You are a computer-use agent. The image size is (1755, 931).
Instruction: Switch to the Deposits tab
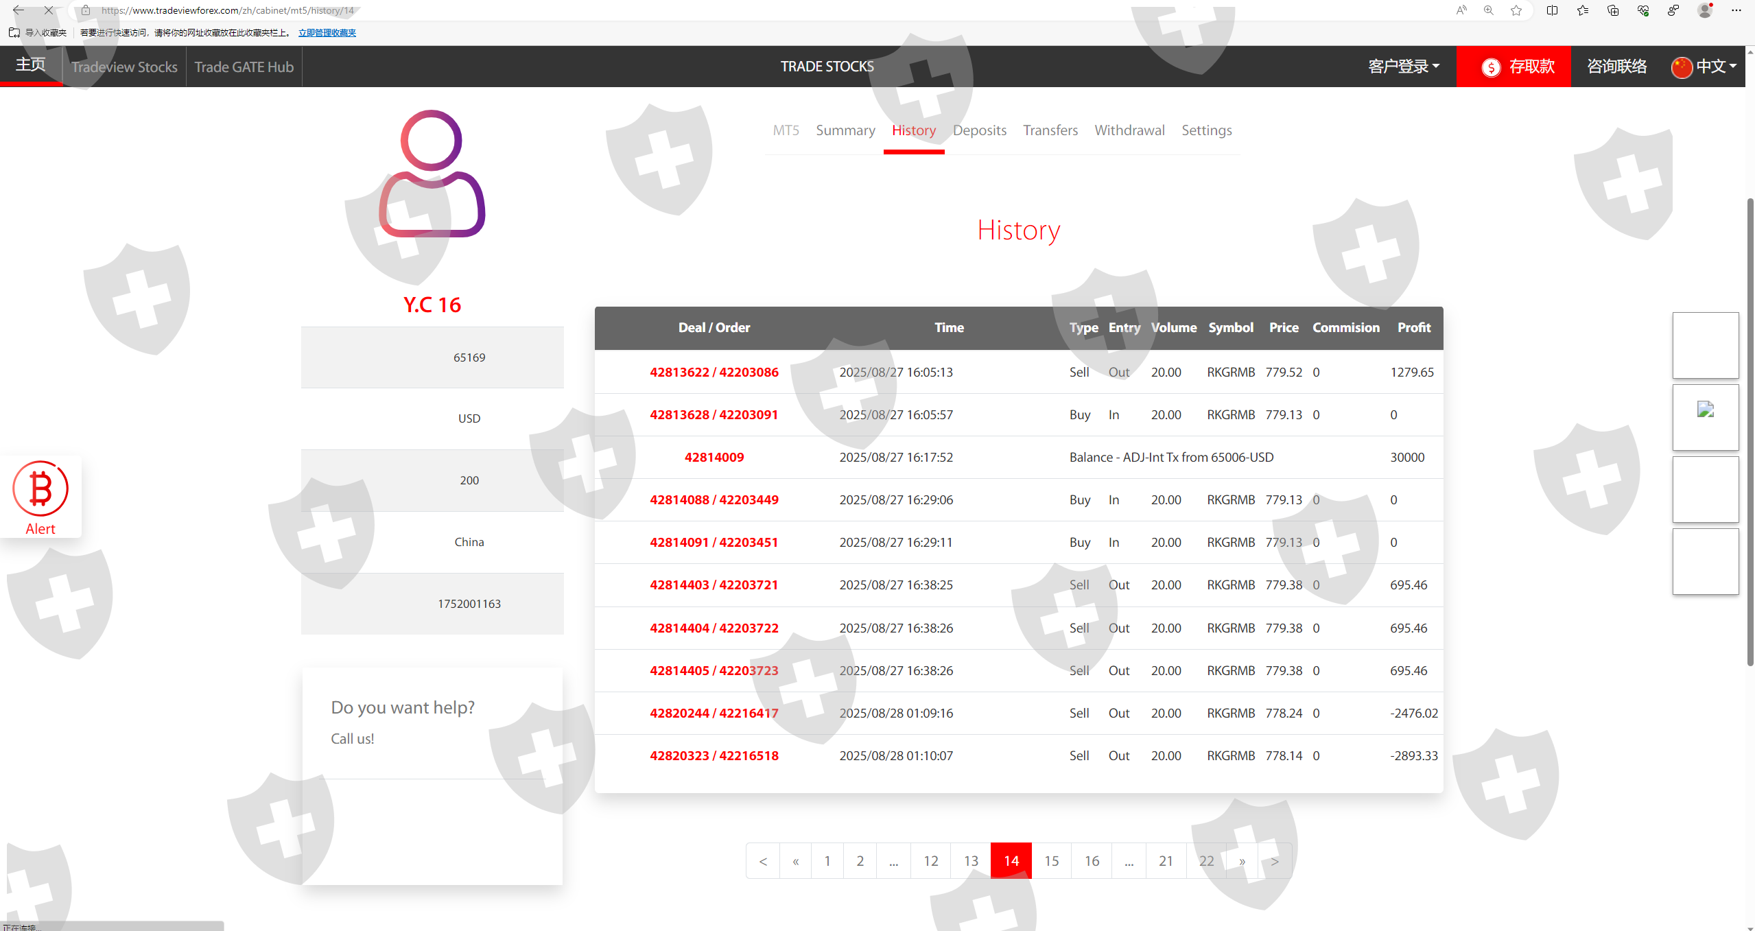click(979, 130)
